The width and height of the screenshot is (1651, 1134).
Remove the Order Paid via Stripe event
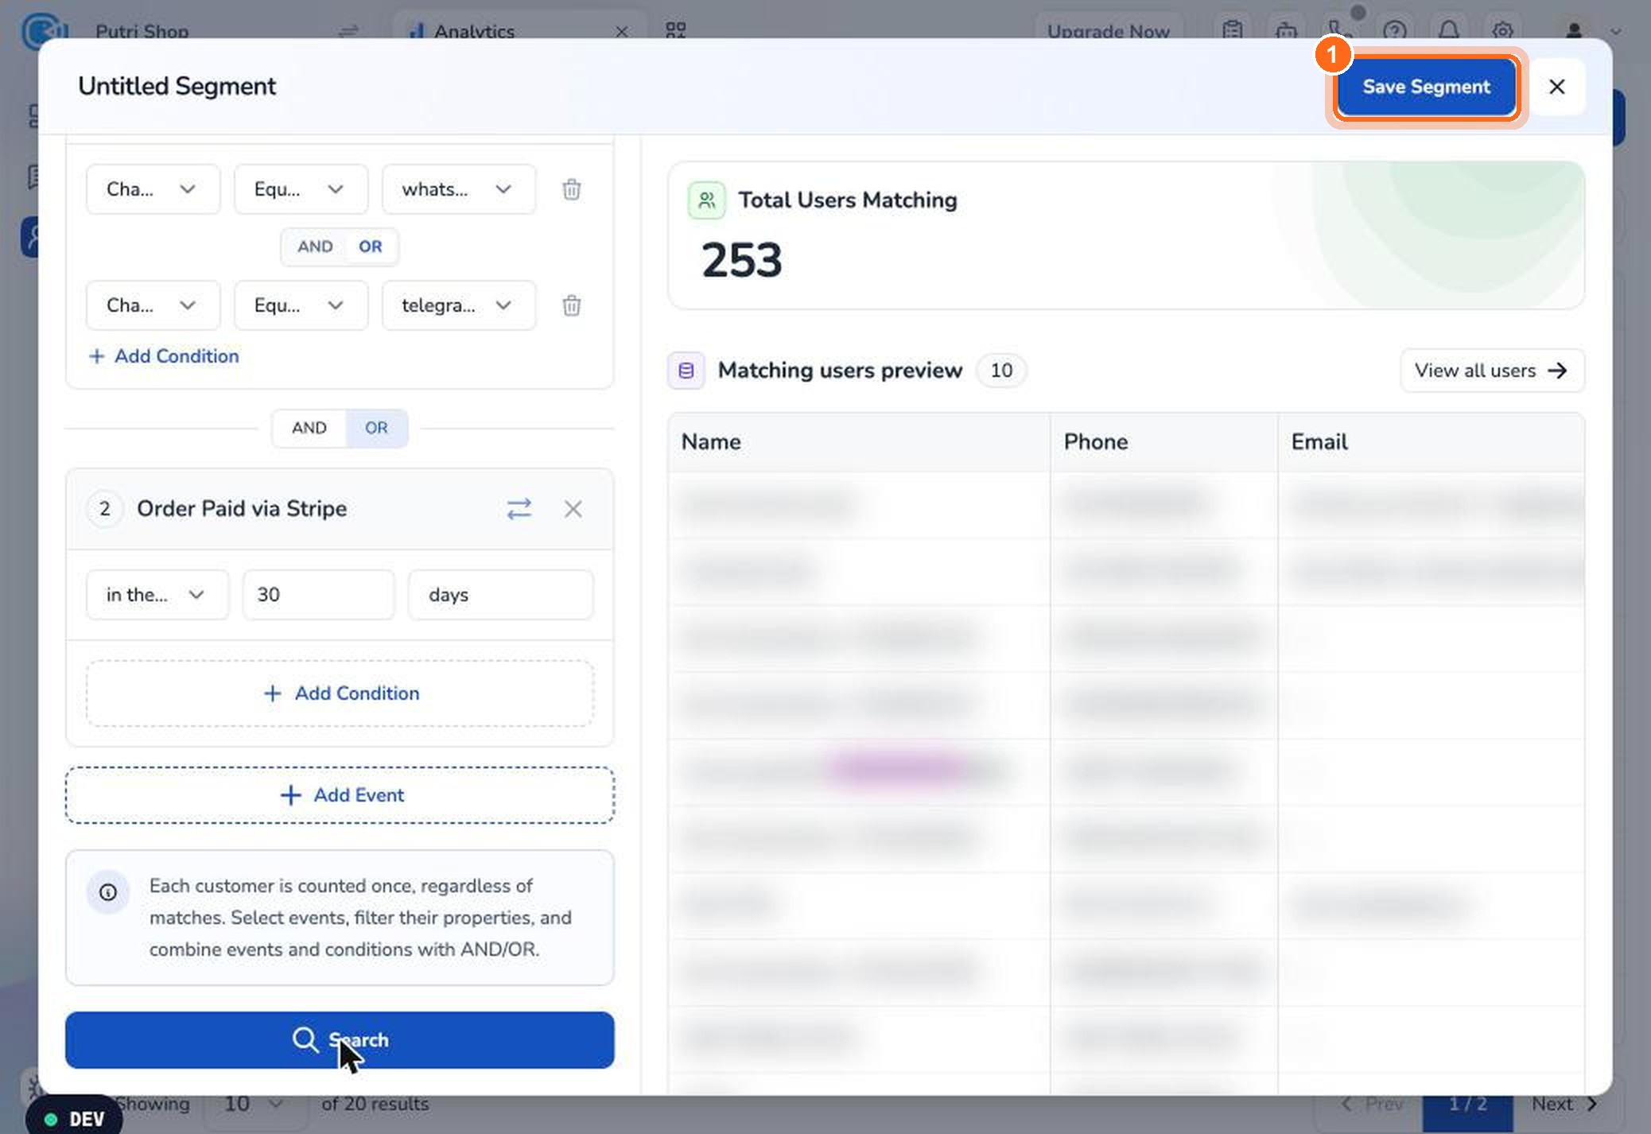click(573, 509)
